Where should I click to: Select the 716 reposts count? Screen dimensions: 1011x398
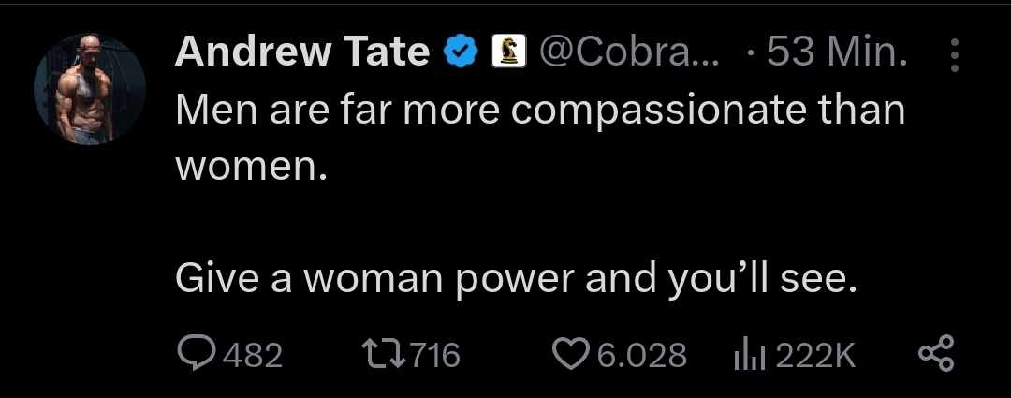coord(434,355)
